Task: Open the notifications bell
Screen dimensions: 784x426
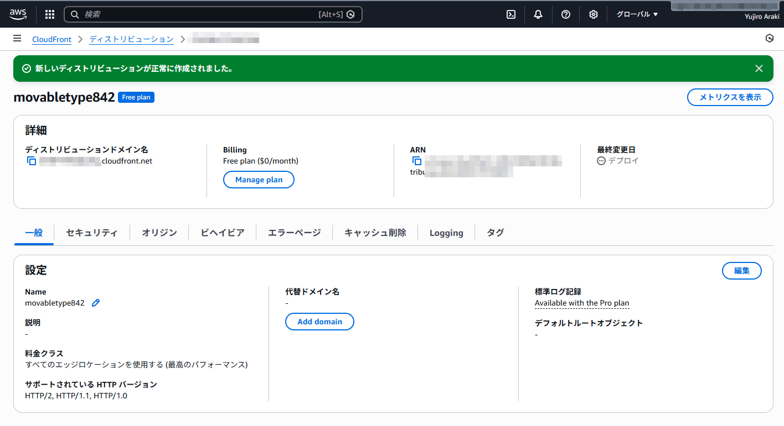Action: [x=538, y=14]
